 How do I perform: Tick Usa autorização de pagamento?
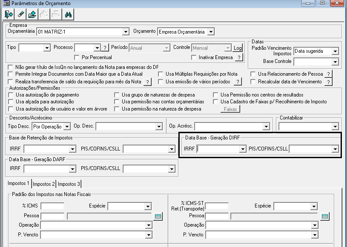pos(11,95)
